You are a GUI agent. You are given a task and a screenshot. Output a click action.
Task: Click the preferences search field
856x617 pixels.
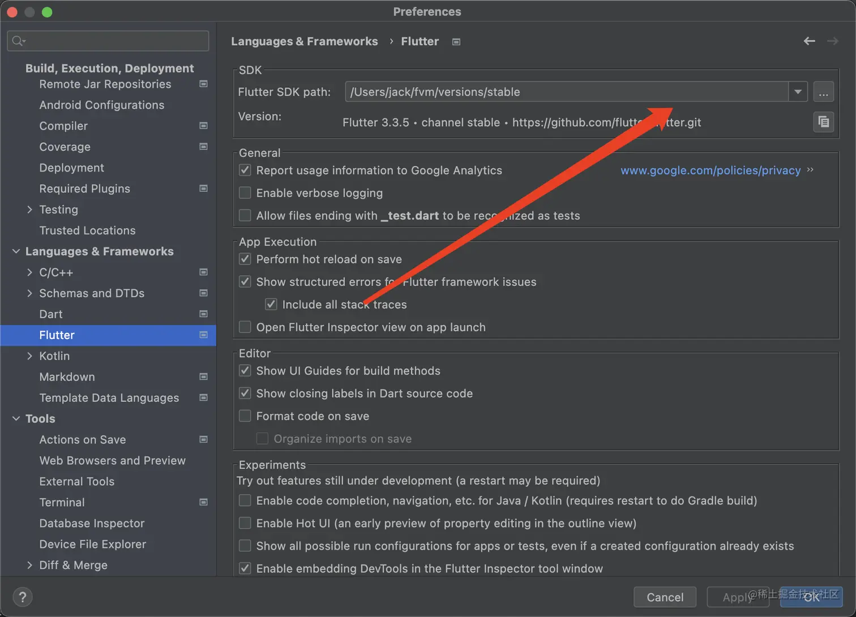(108, 41)
